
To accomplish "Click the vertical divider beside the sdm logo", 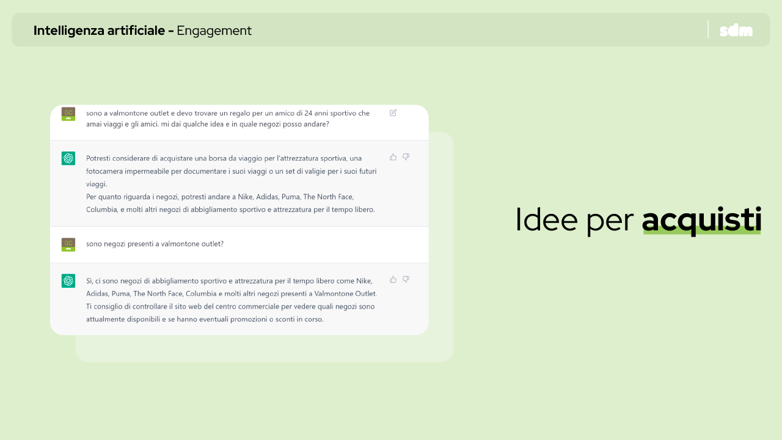I will point(708,29).
